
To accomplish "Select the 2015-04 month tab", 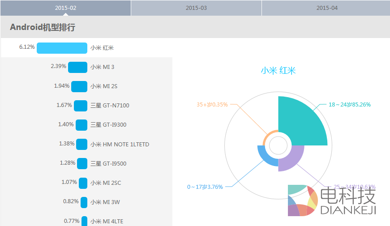I will point(326,8).
